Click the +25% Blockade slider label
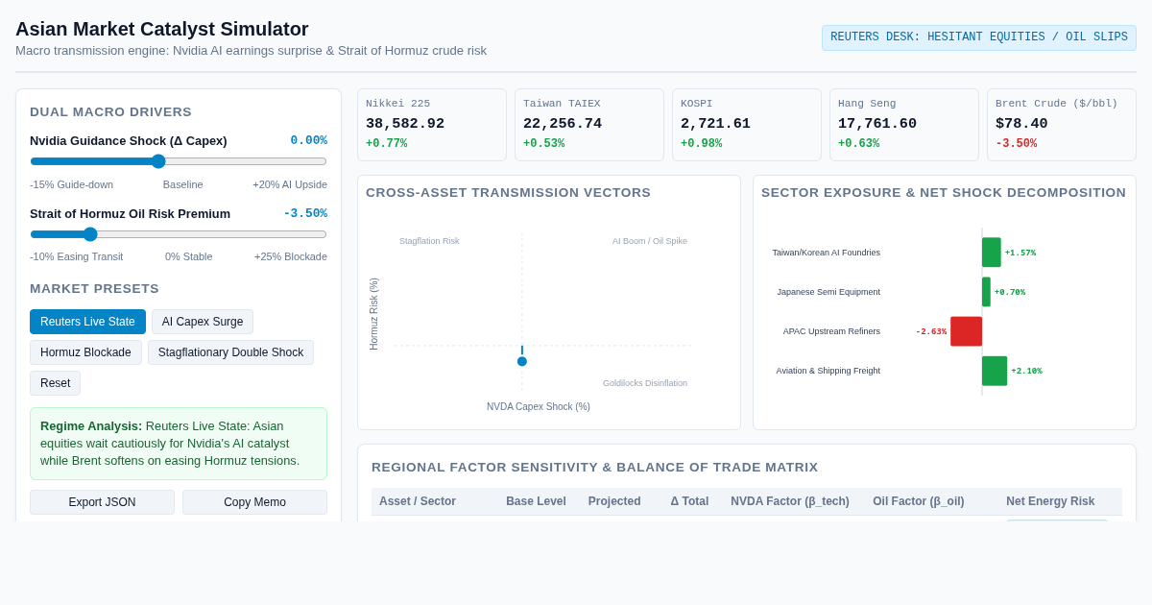Image resolution: width=1152 pixels, height=605 pixels. [x=291, y=256]
